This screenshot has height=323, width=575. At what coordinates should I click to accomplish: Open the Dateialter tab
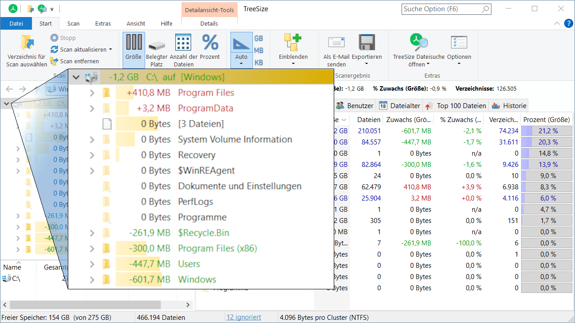[399, 106]
